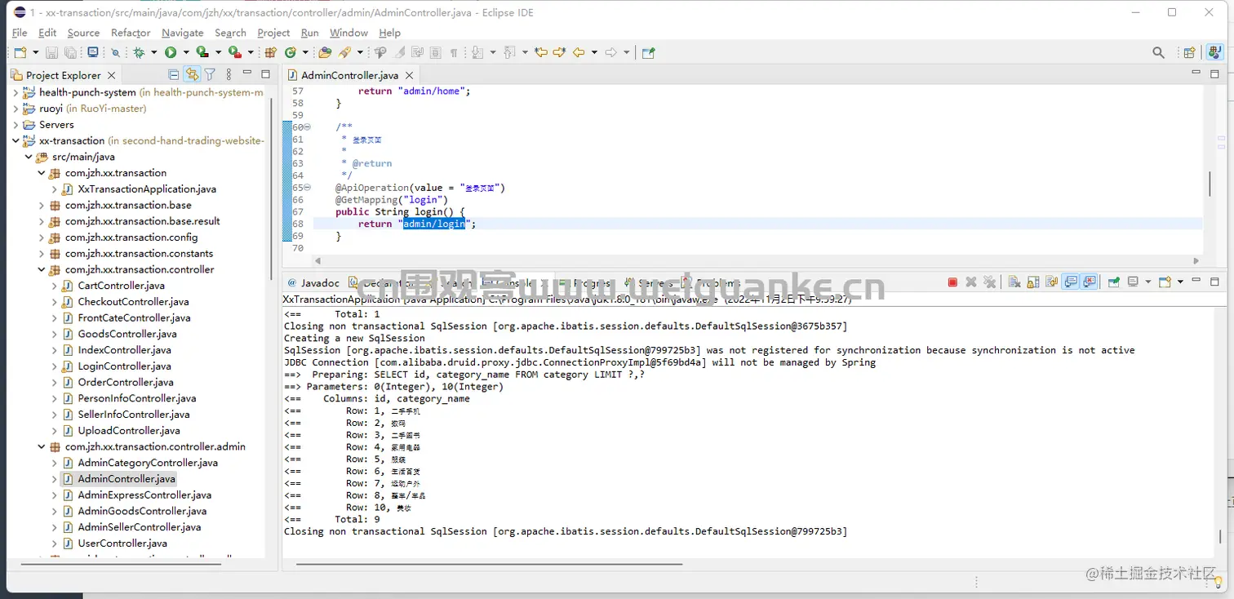Open the Navigate menu
1234x599 pixels.
[182, 33]
